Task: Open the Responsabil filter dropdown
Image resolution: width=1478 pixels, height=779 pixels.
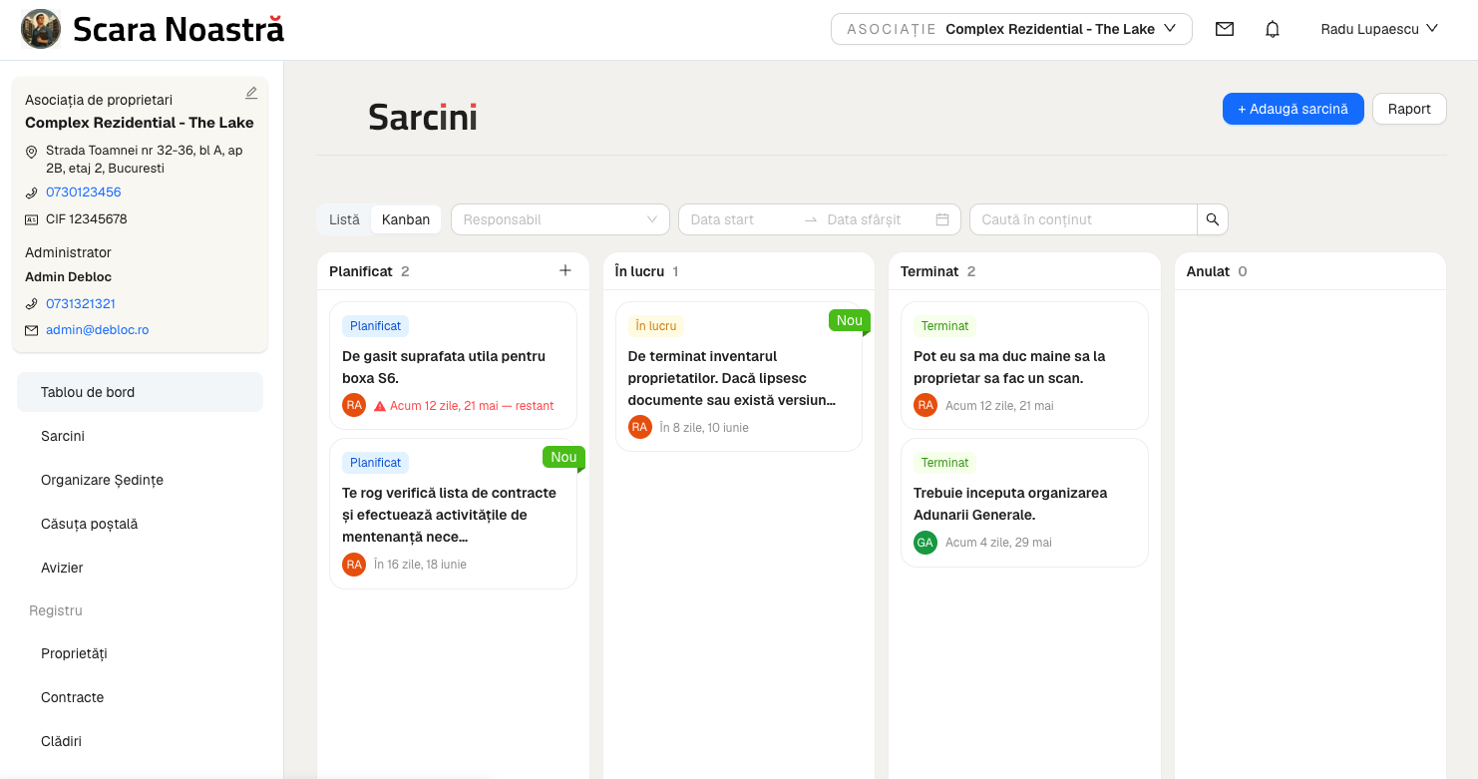Action: (x=560, y=219)
